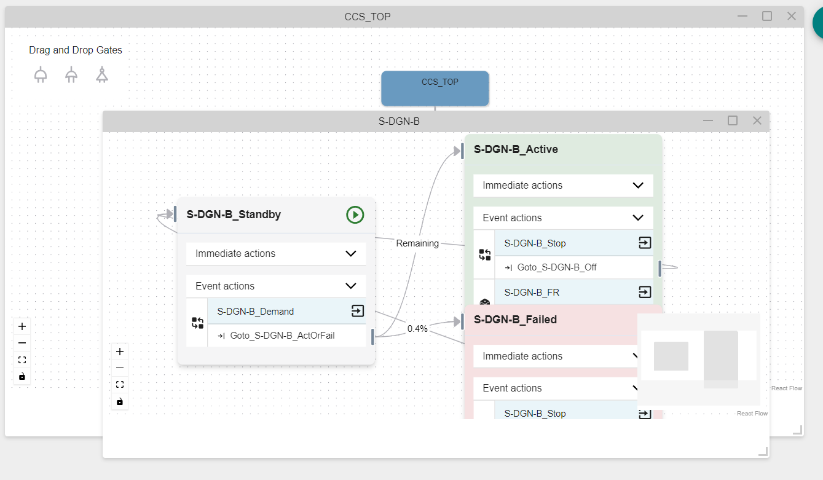Screen dimensions: 823x480
Task: Click the exit arrow icon beside S-DGN-B_Demand
Action: tap(358, 311)
